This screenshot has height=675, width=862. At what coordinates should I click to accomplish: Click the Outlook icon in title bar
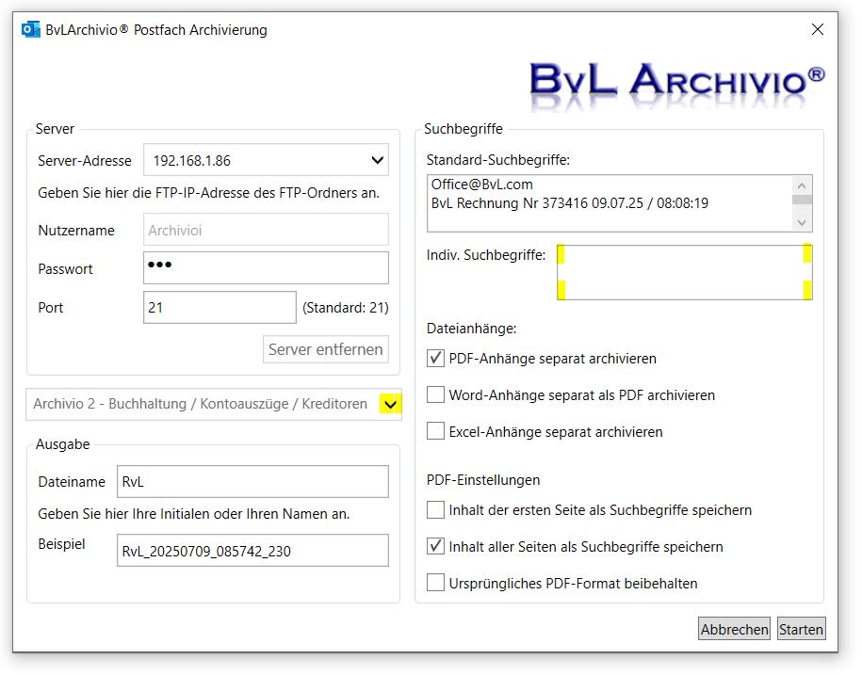pos(31,30)
